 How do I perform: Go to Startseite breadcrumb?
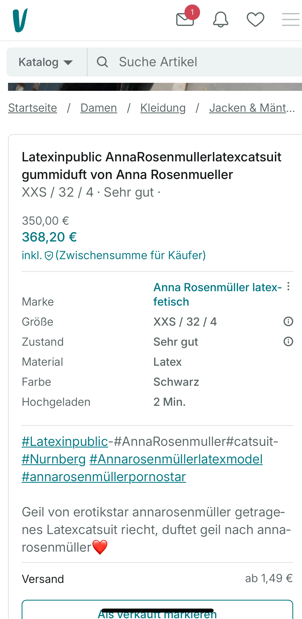[x=33, y=108]
